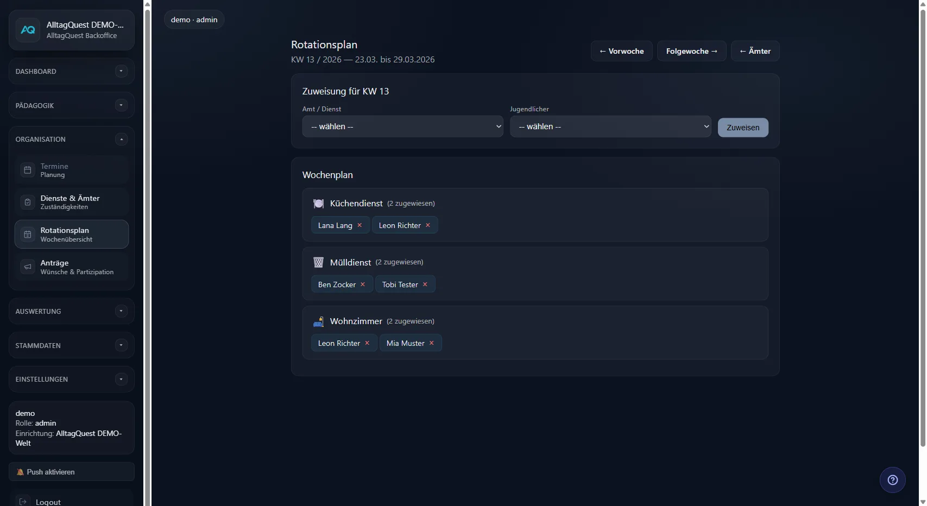Open the help question mark button

[892, 480]
